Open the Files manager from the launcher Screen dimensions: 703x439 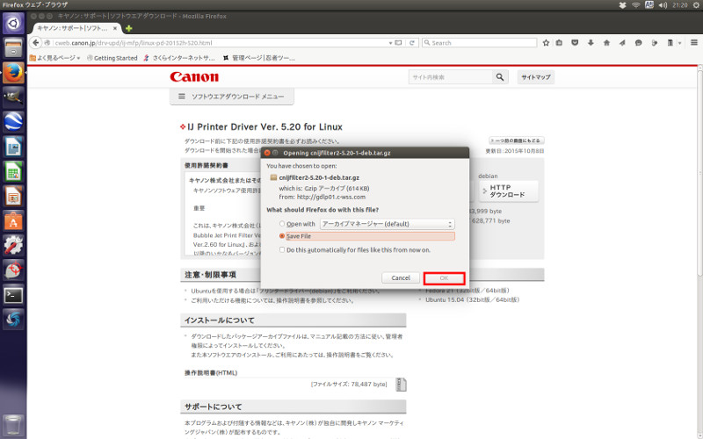coord(13,47)
